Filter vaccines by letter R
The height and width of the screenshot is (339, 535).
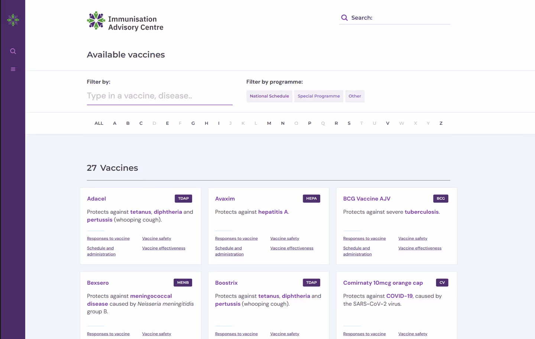336,123
